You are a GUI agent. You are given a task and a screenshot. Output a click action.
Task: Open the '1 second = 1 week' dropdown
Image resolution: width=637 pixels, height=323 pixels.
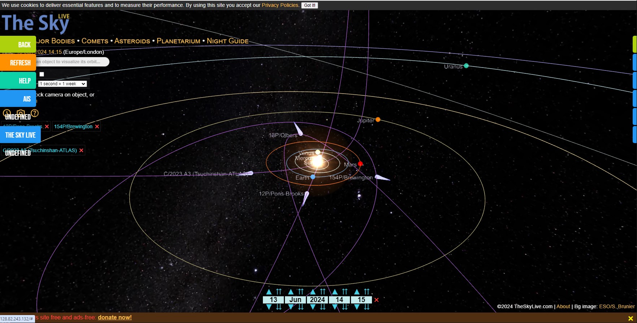63,84
